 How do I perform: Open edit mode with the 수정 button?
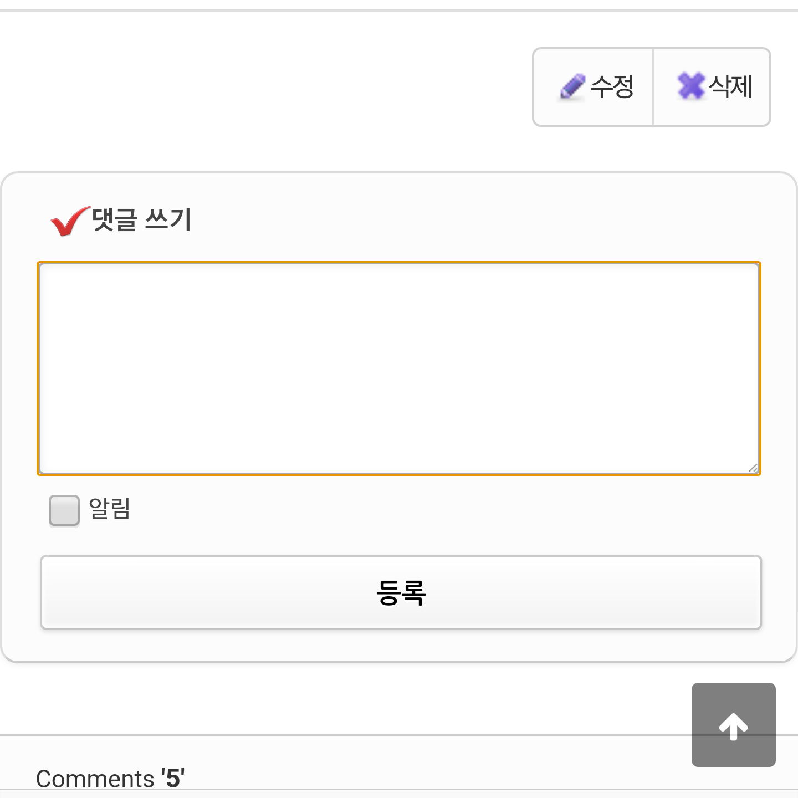tap(593, 86)
